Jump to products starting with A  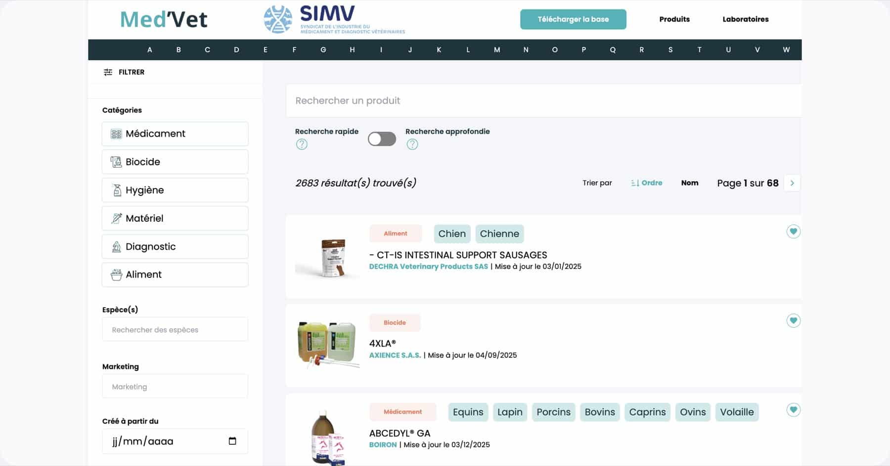149,49
